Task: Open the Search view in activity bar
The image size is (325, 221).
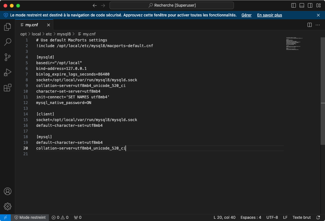Action: pos(8,42)
